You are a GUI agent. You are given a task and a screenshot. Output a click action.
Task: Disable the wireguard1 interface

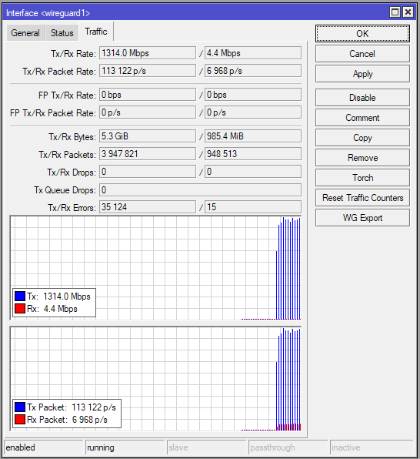362,98
